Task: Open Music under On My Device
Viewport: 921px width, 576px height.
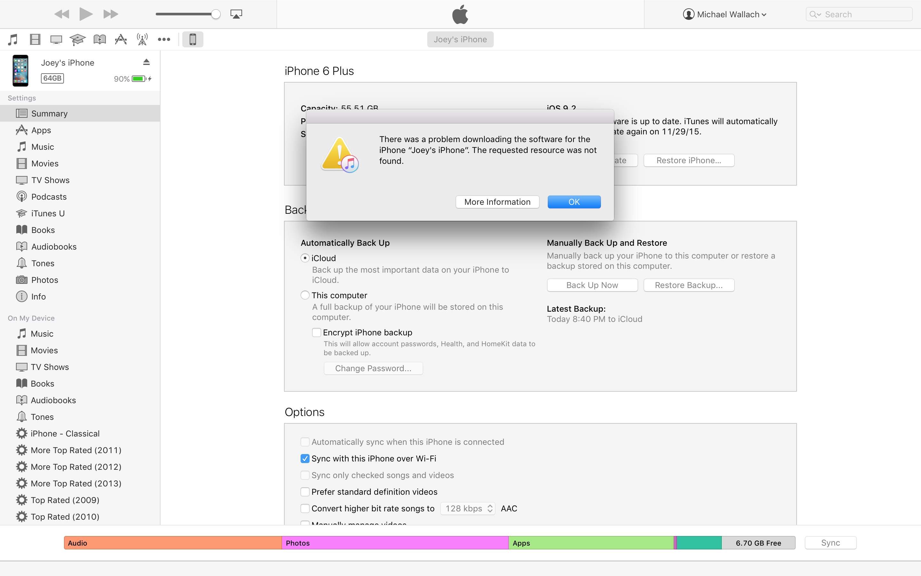Action: tap(80, 334)
